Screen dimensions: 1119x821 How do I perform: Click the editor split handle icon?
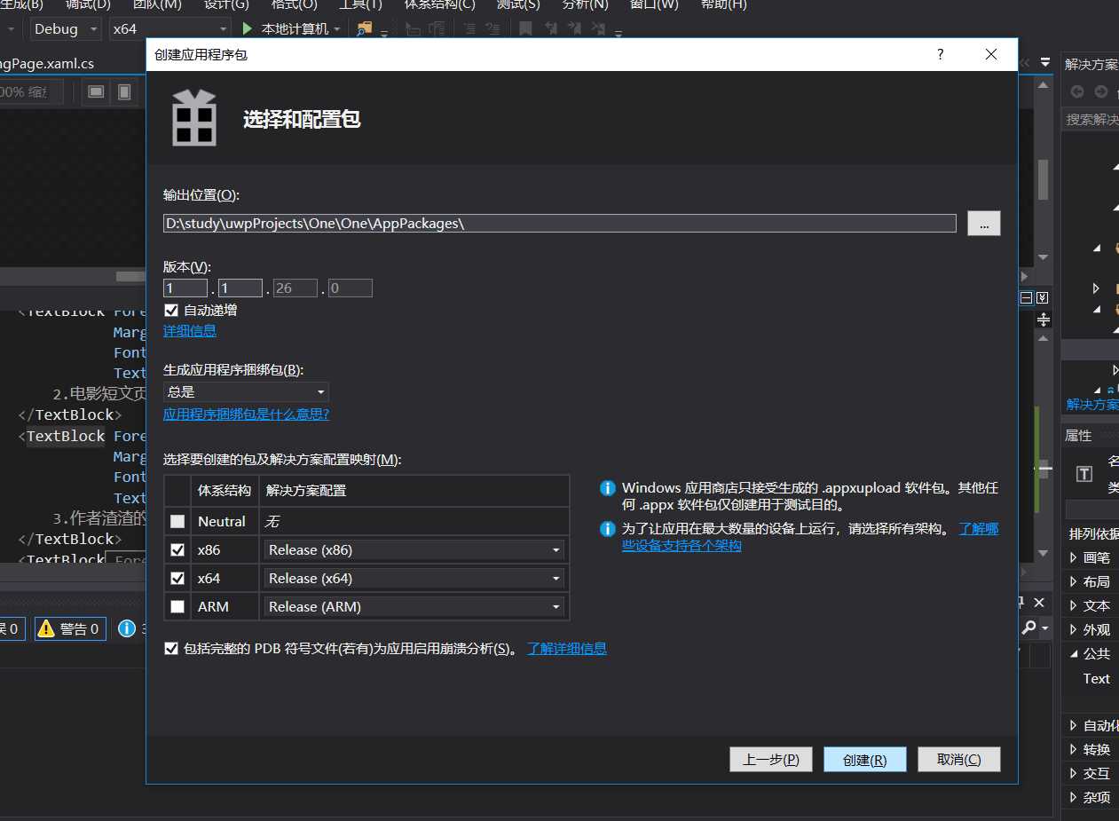pyautogui.click(x=1044, y=320)
